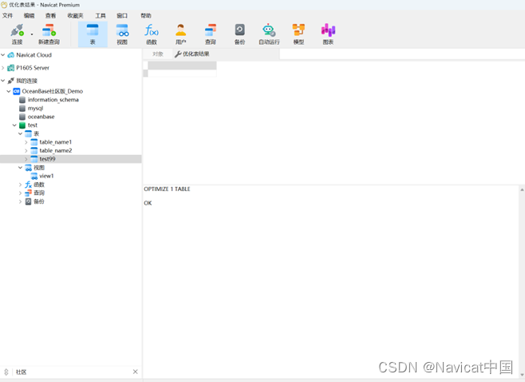Open the 文件 menu
Viewport: 525px width, 382px height.
click(7, 15)
